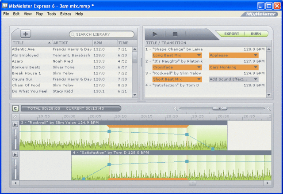The image size is (283, 194).
Task: Click the Search Library input field
Action: [x=102, y=34]
